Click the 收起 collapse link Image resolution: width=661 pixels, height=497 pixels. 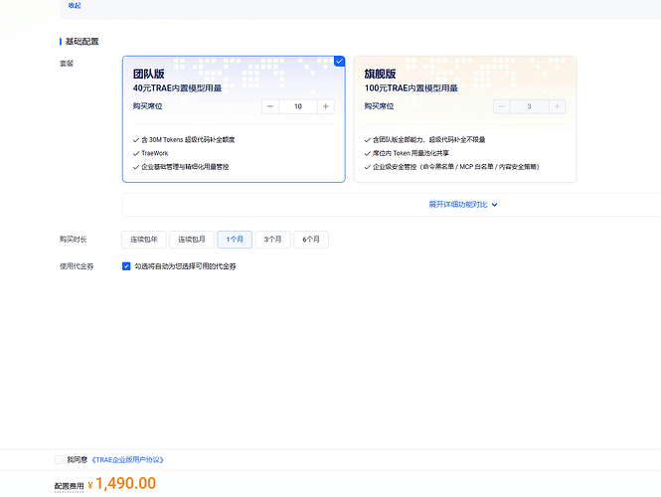(x=75, y=6)
